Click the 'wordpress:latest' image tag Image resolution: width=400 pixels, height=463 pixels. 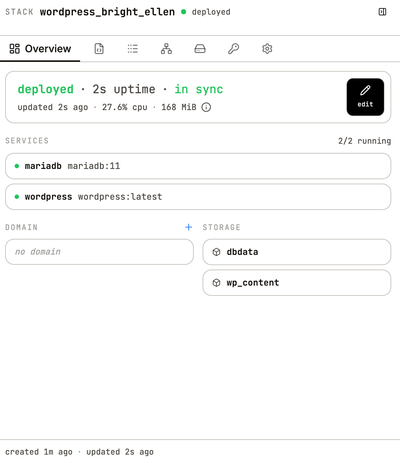click(x=120, y=197)
